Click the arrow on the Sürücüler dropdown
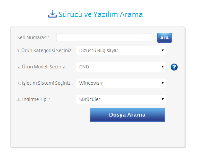The height and width of the screenshot is (155, 197). click(162, 99)
